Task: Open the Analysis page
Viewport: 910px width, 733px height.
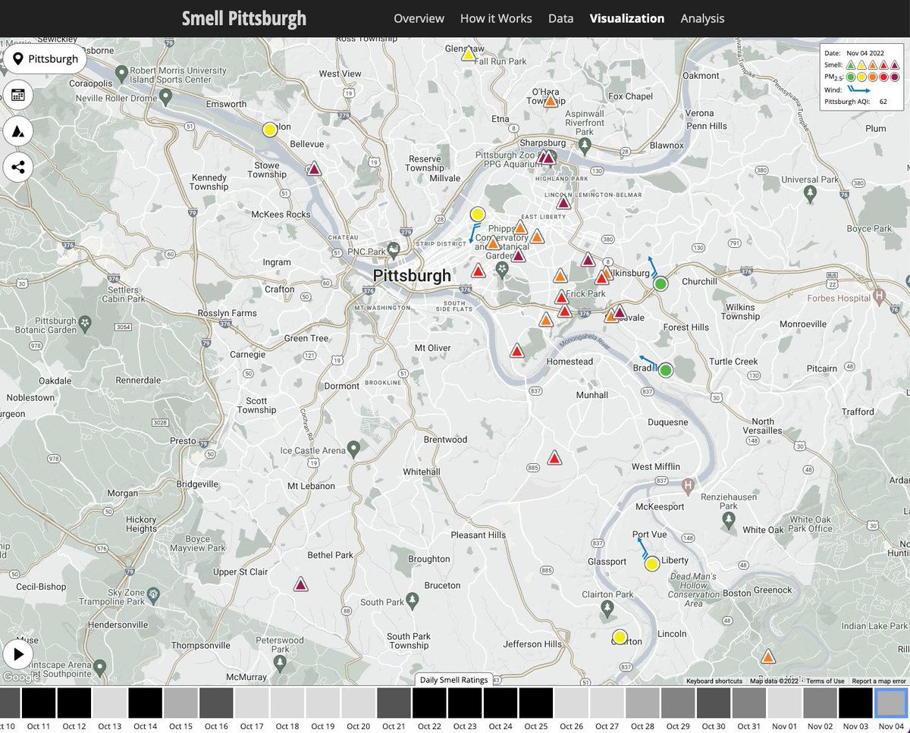Action: tap(702, 18)
